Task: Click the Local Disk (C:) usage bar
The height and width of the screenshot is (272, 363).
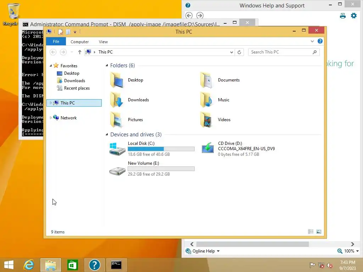Action: (x=161, y=149)
